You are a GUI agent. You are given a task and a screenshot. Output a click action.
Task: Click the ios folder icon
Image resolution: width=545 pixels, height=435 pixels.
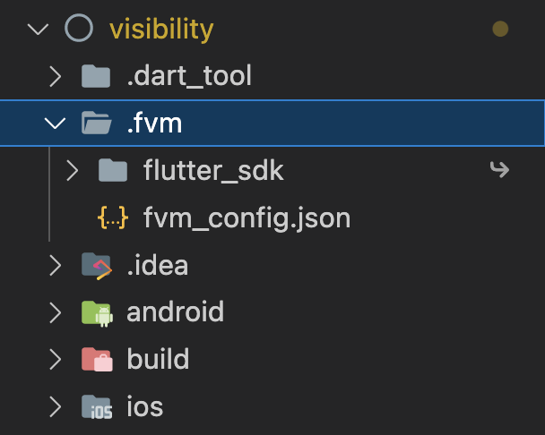(x=96, y=407)
